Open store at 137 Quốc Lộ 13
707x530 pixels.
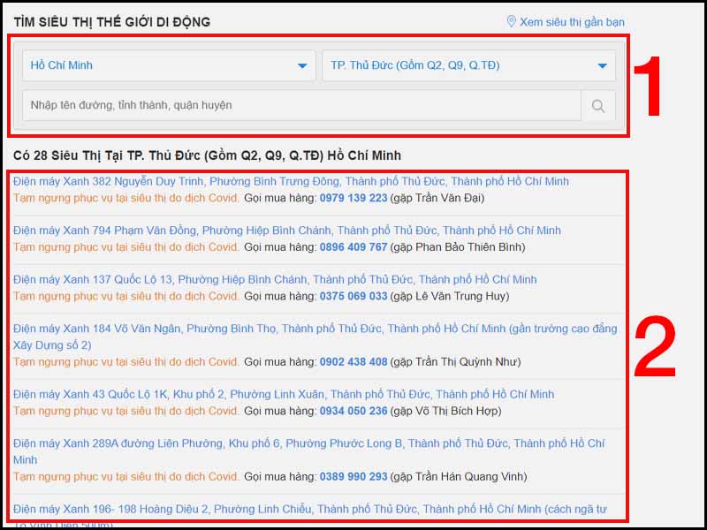[x=275, y=279]
